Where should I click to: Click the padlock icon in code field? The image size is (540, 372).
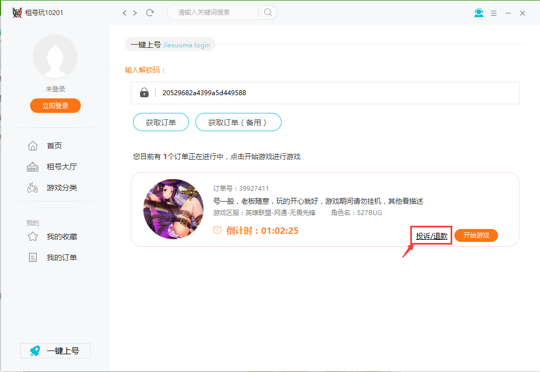coord(144,92)
